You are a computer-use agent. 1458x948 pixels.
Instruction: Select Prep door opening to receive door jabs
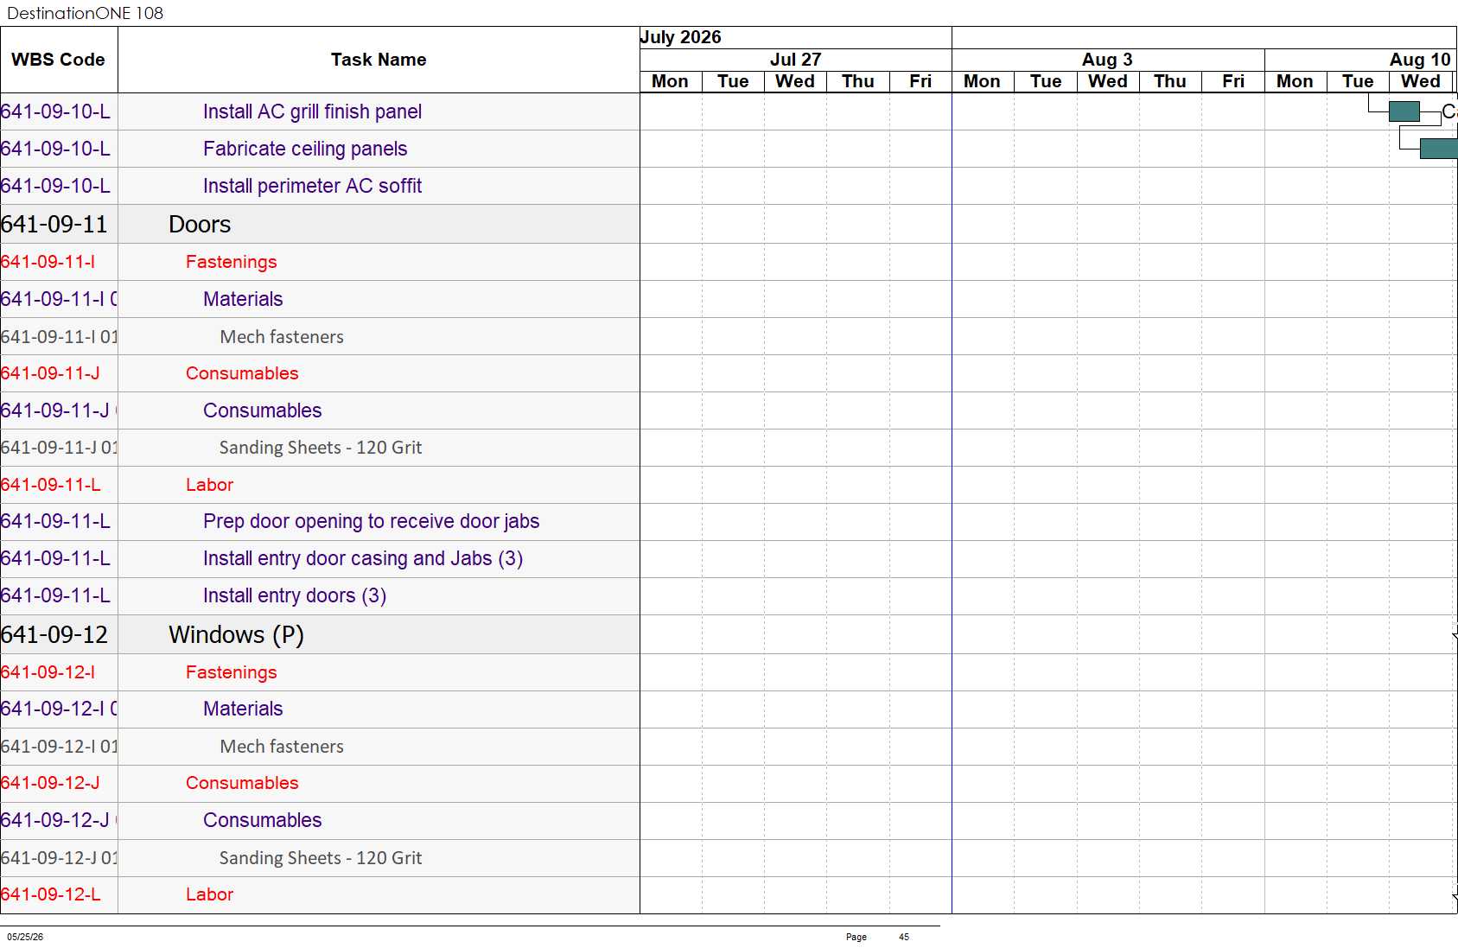371,521
